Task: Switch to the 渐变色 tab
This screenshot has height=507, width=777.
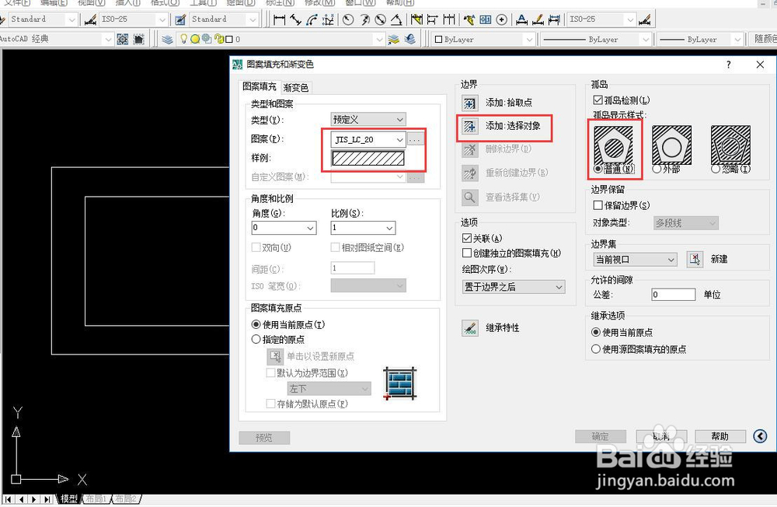Action: tap(296, 88)
